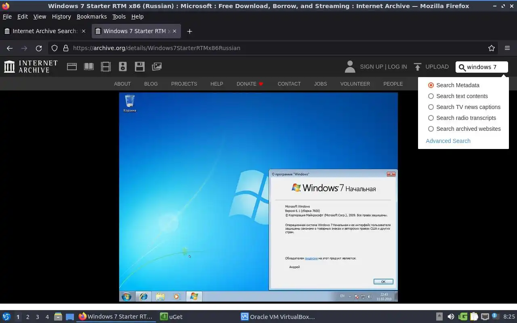
Task: Open the CONTACT navigation link
Action: pyautogui.click(x=289, y=84)
